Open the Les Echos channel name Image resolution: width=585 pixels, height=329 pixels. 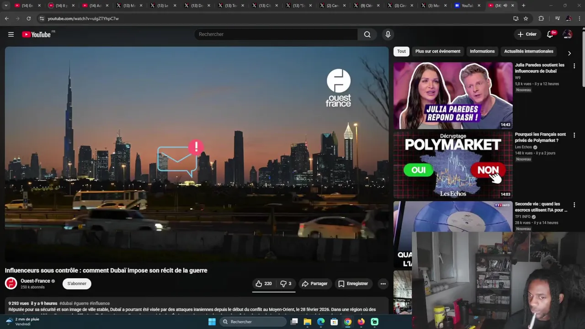(x=523, y=147)
